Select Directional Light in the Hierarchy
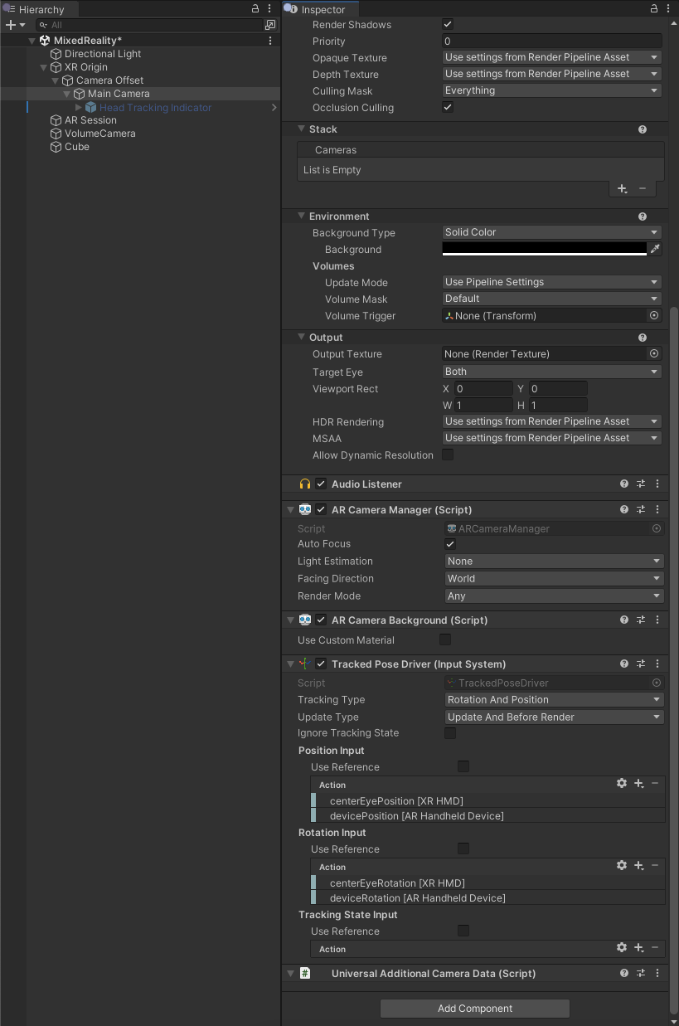The height and width of the screenshot is (1026, 679). coord(103,54)
